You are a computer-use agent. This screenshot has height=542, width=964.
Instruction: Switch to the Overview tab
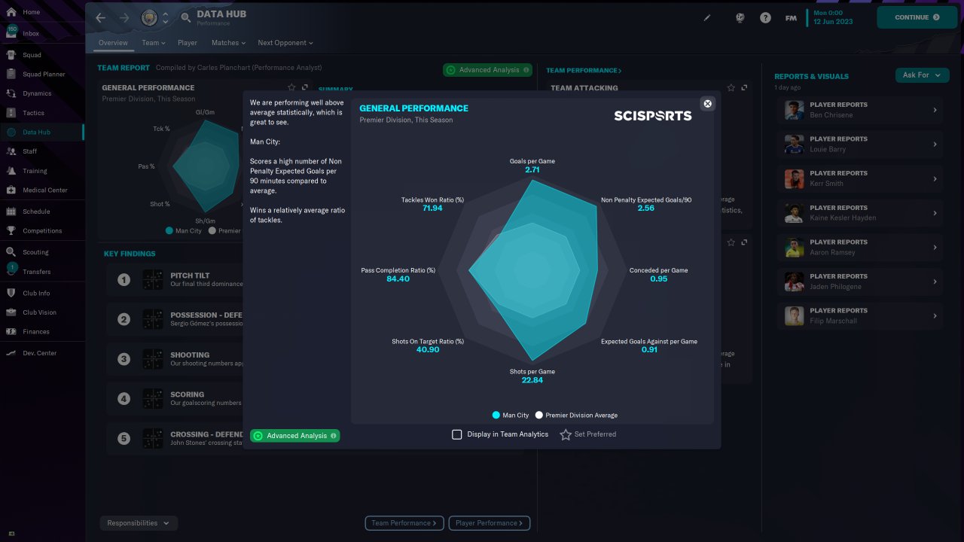click(x=113, y=43)
